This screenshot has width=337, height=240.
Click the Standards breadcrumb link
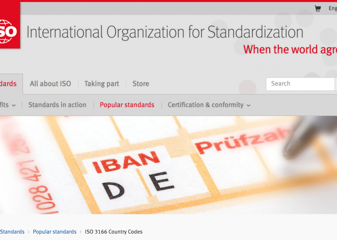point(12,232)
